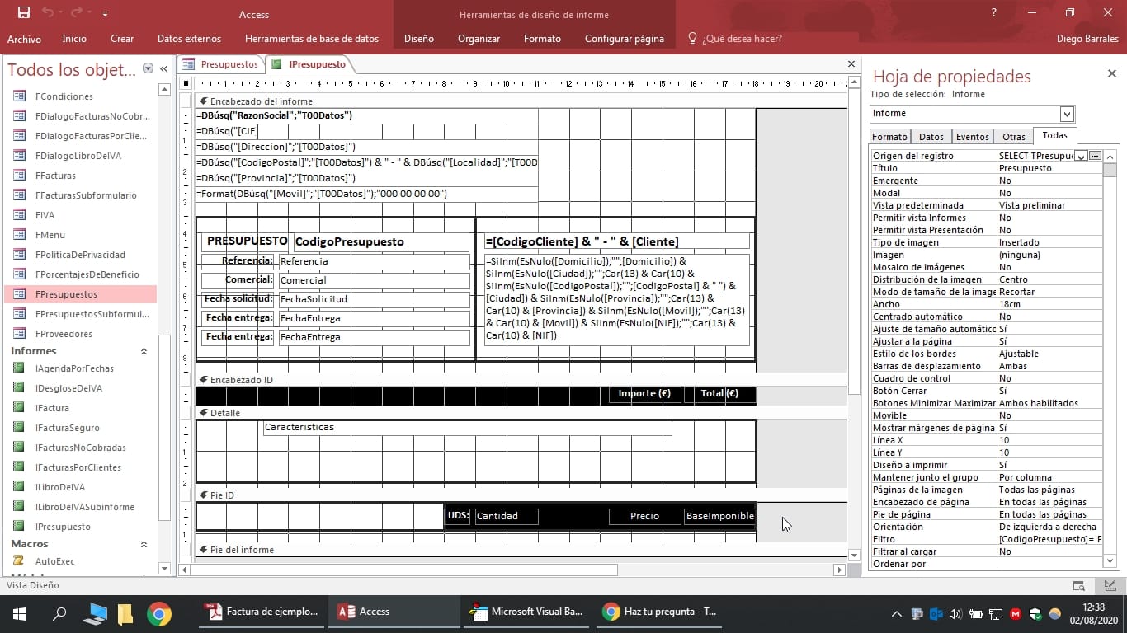Open the AutoExec macro in the navigation pane

click(x=54, y=561)
